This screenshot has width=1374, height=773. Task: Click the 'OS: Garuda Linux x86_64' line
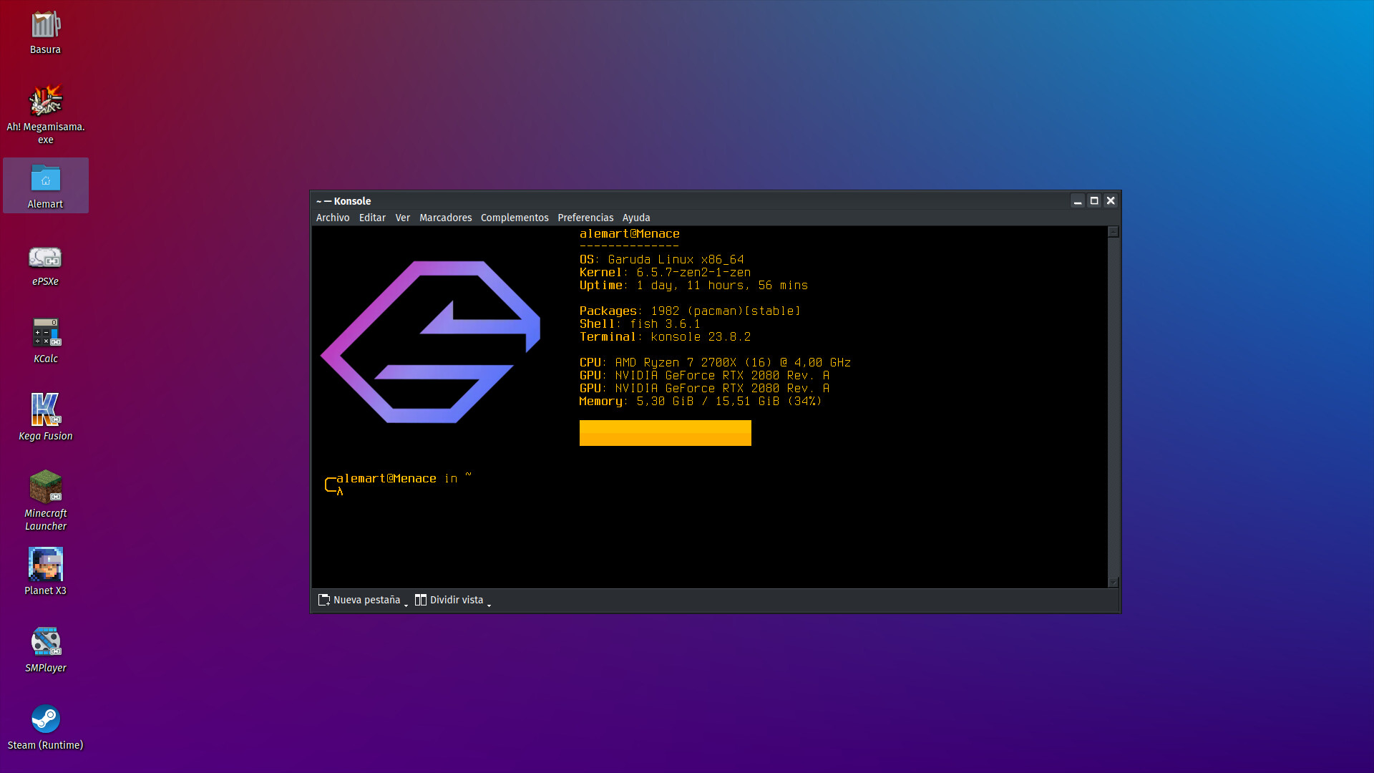[661, 260]
